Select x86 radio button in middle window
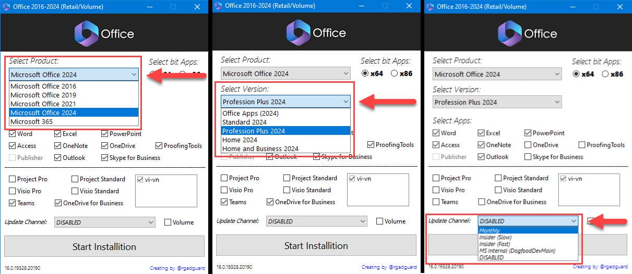Image resolution: width=632 pixels, height=274 pixels. pos(394,73)
